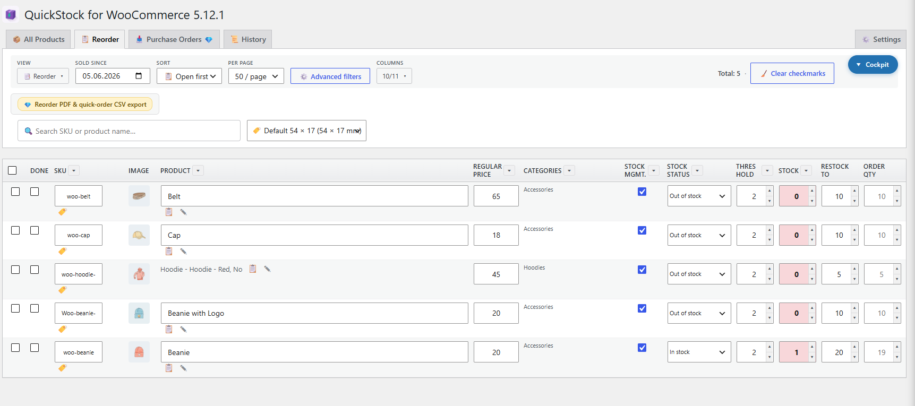Open the clipboard icon beside Hoodie - Red, No

pyautogui.click(x=253, y=269)
